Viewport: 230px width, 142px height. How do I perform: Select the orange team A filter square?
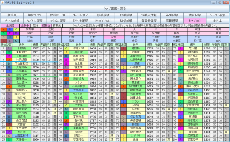(4, 29)
